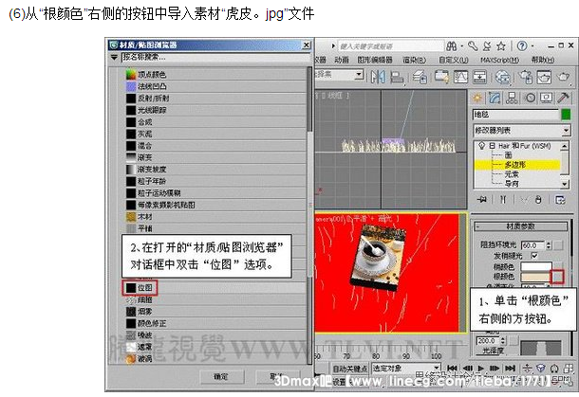Click the satellite dish icon in the title bar

point(487,46)
